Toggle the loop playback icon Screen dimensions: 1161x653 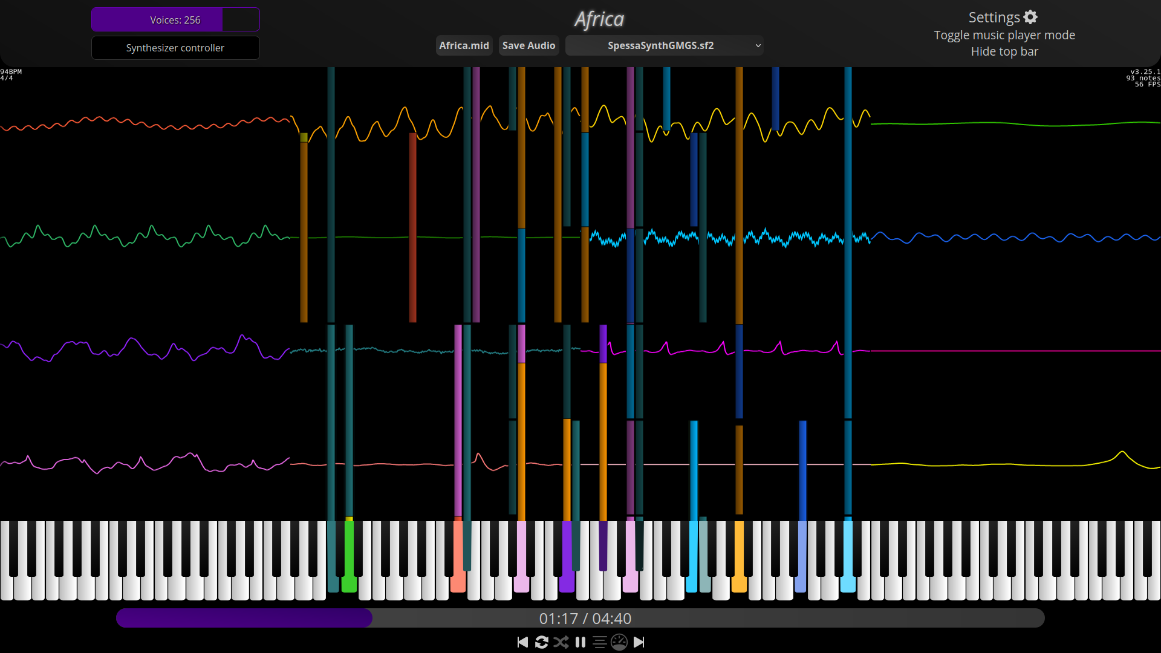pos(542,642)
